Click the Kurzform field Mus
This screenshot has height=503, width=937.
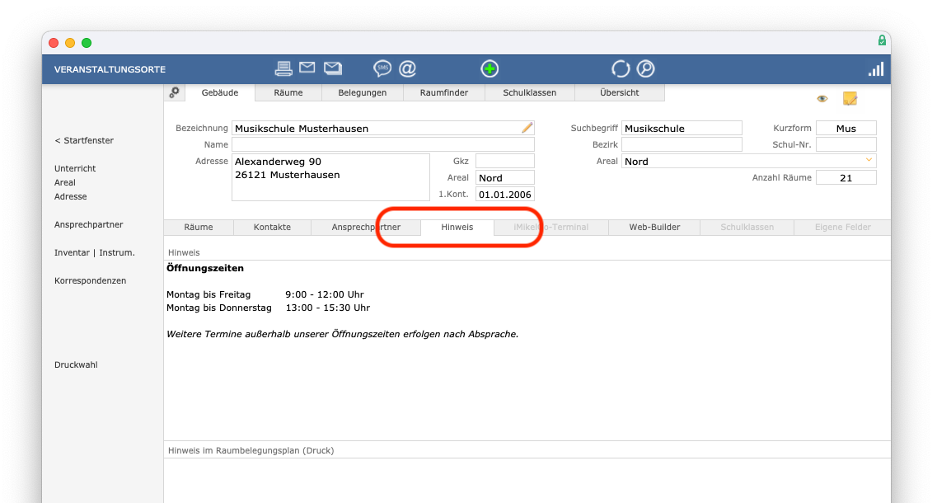click(846, 128)
